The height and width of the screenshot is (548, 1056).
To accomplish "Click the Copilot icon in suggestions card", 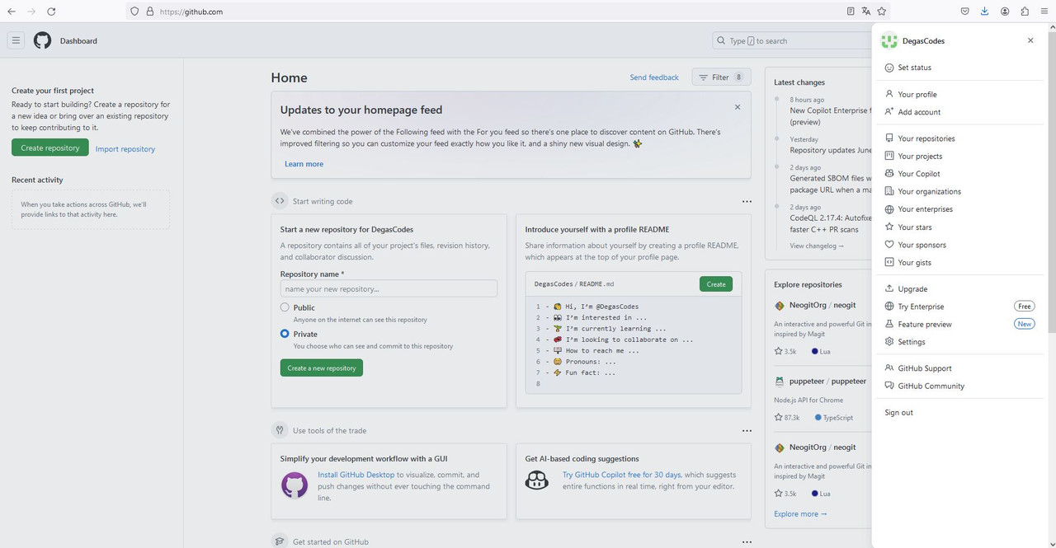I will tap(537, 480).
